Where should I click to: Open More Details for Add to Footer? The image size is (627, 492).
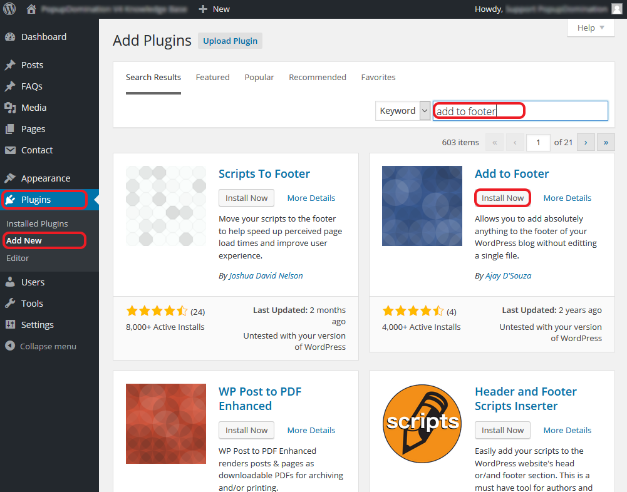567,198
